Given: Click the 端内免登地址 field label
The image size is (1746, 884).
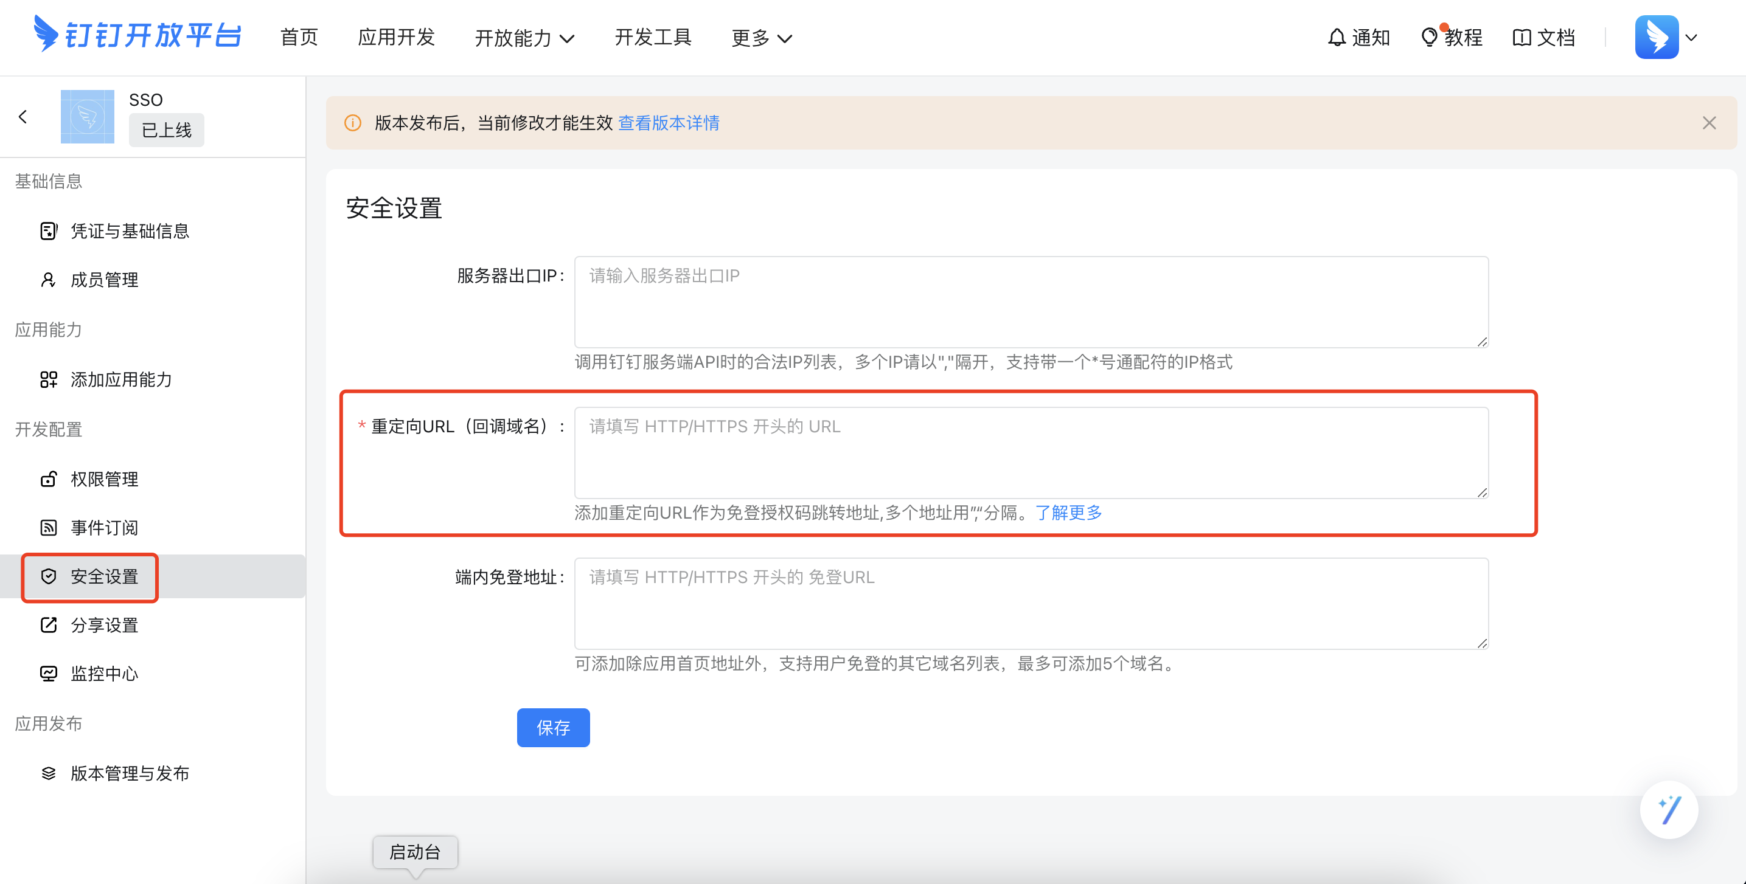Looking at the screenshot, I should click(x=510, y=577).
